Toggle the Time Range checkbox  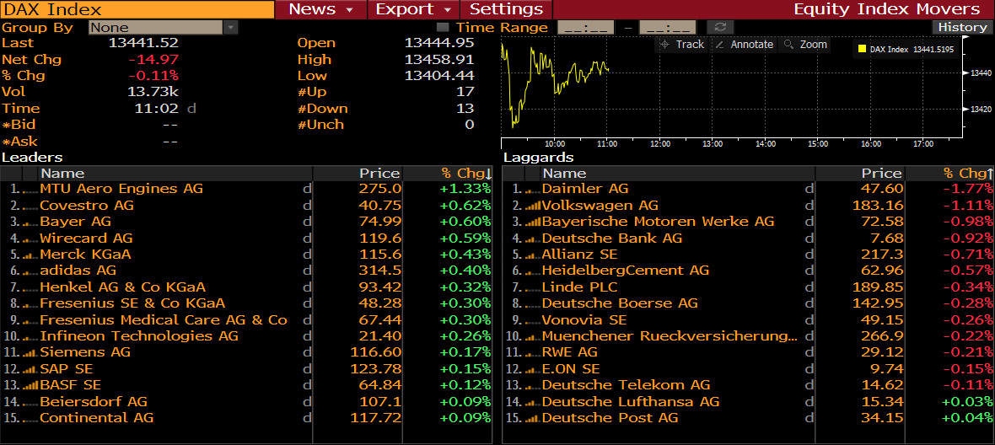click(x=443, y=27)
